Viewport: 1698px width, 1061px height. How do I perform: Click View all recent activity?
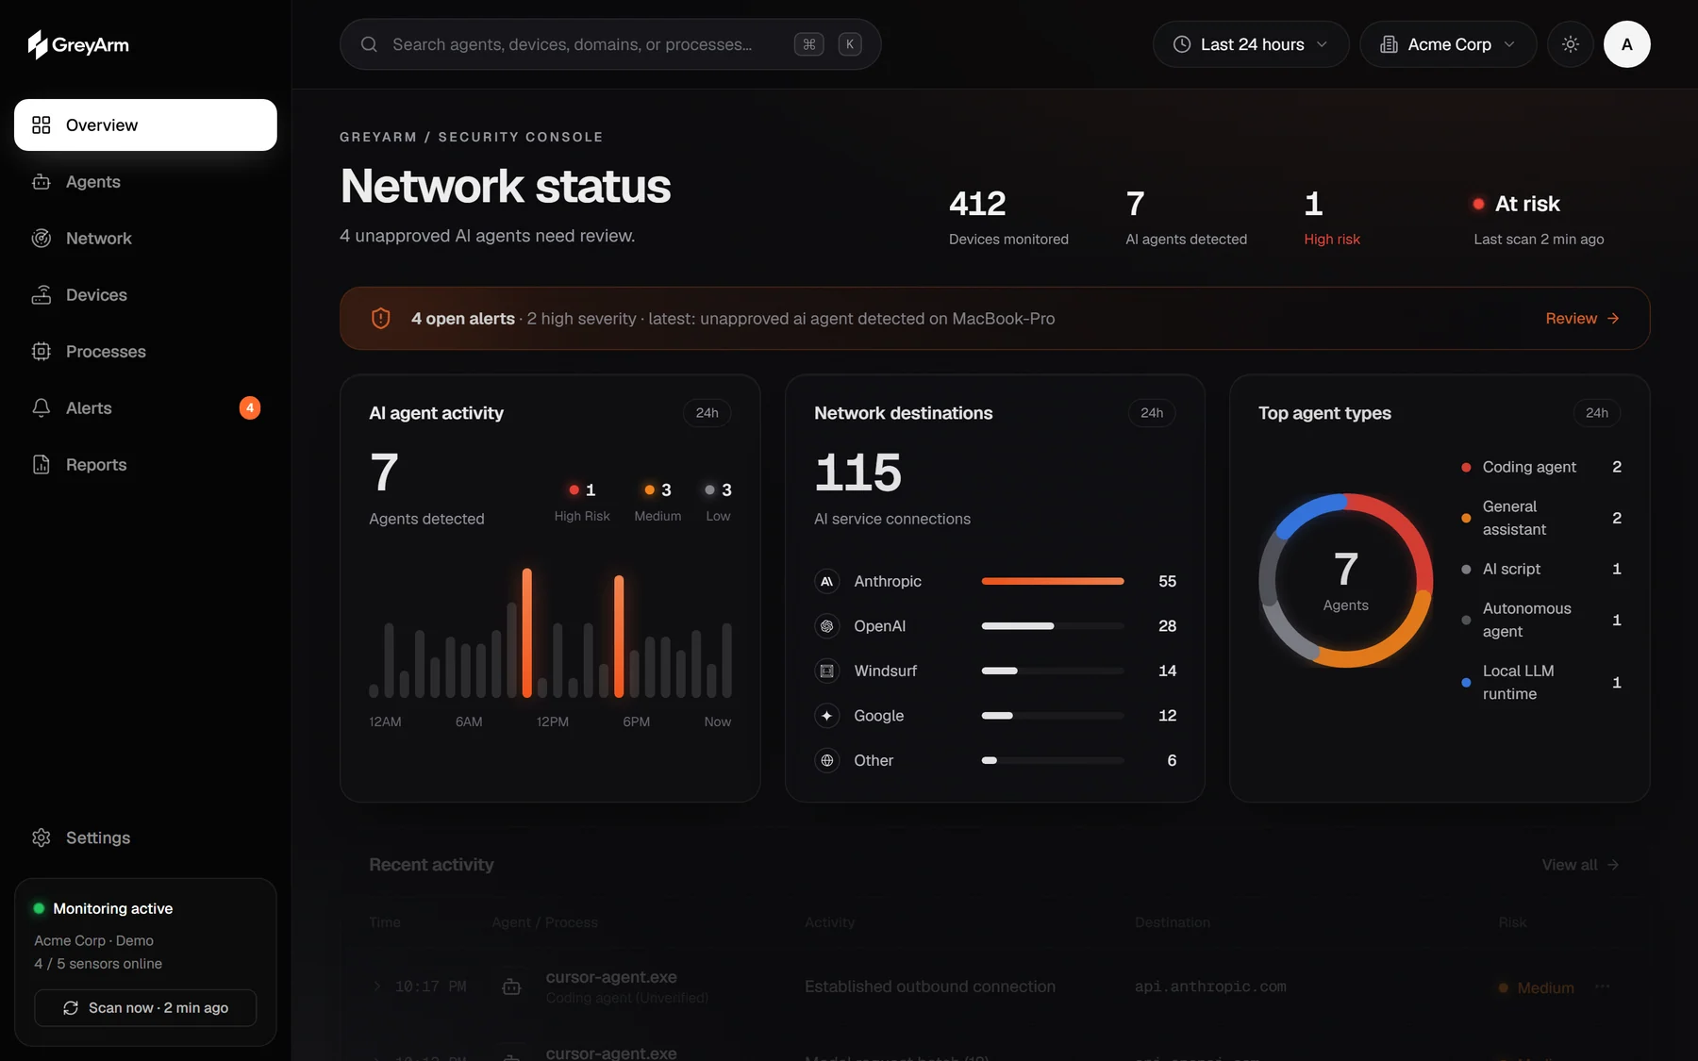tap(1580, 865)
